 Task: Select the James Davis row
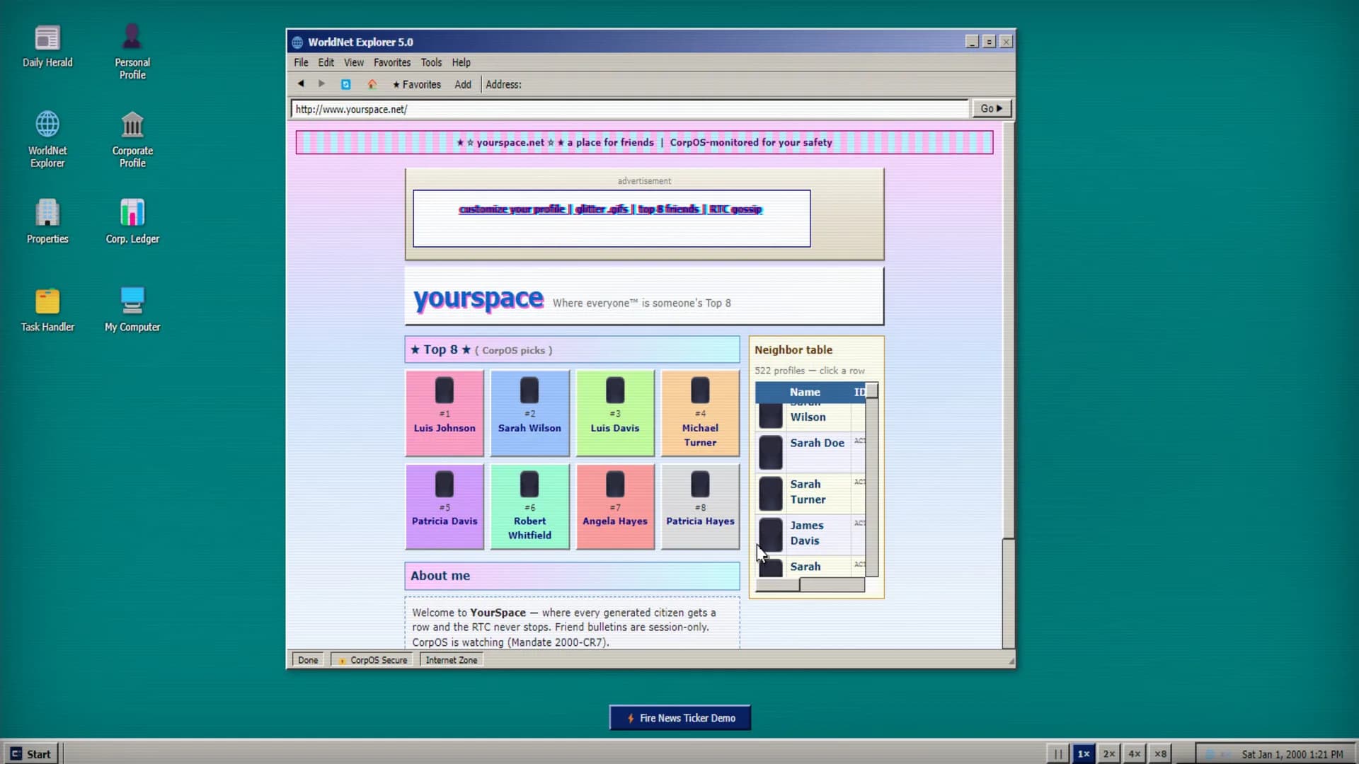coord(810,534)
